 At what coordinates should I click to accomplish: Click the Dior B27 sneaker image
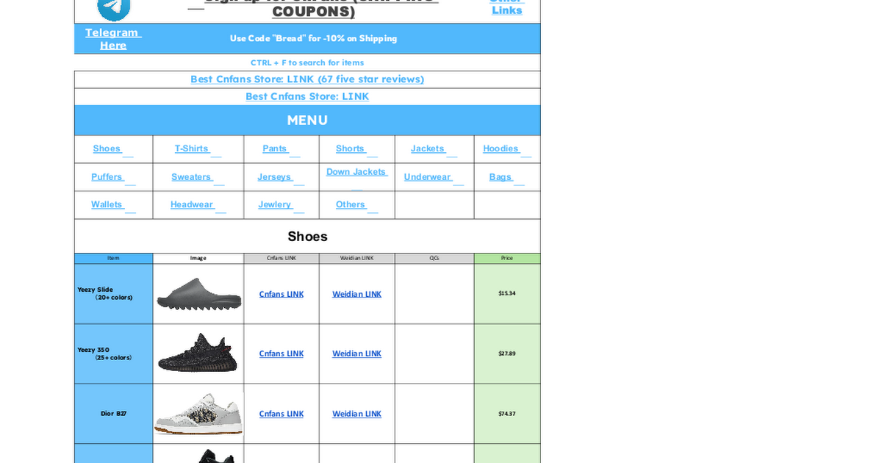[x=198, y=414]
